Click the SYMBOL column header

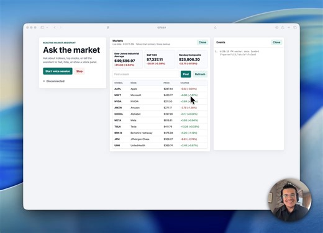point(119,83)
